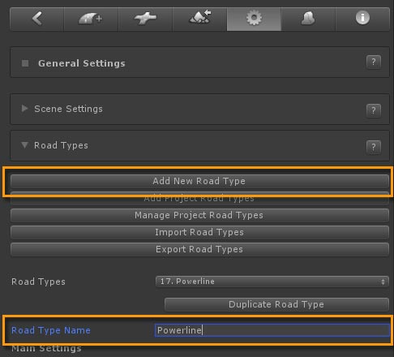The width and height of the screenshot is (394, 357).
Task: Click the back arrow toolbar icon
Action: [37, 19]
